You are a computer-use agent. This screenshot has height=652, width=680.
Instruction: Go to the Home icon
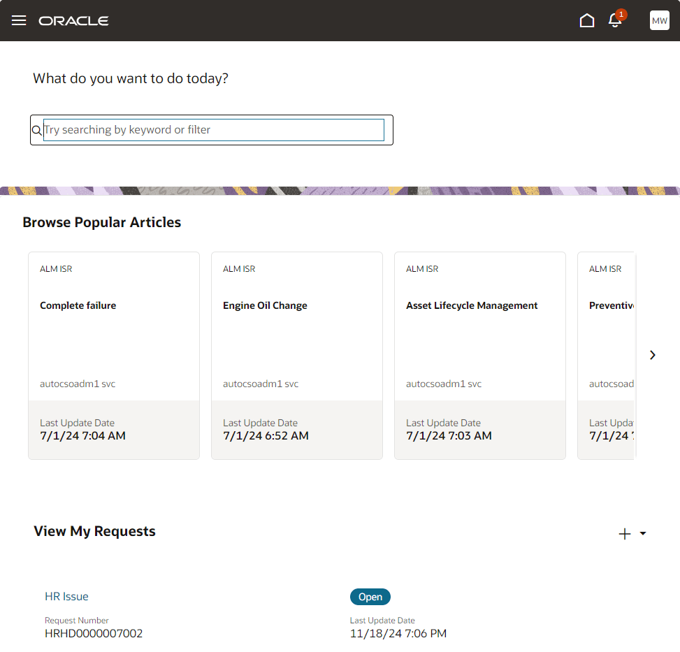[x=587, y=20]
